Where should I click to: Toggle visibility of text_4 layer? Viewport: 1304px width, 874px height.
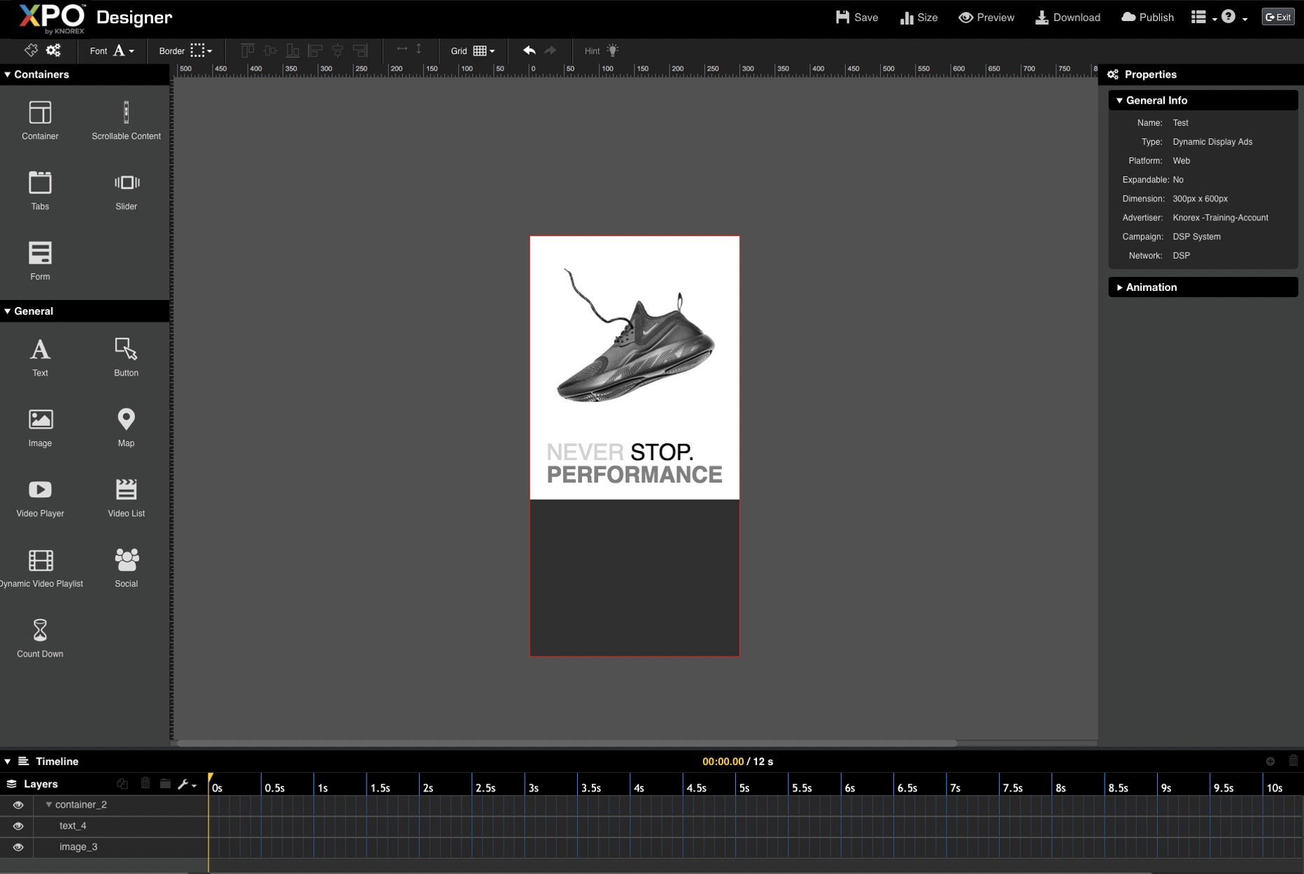(x=18, y=826)
